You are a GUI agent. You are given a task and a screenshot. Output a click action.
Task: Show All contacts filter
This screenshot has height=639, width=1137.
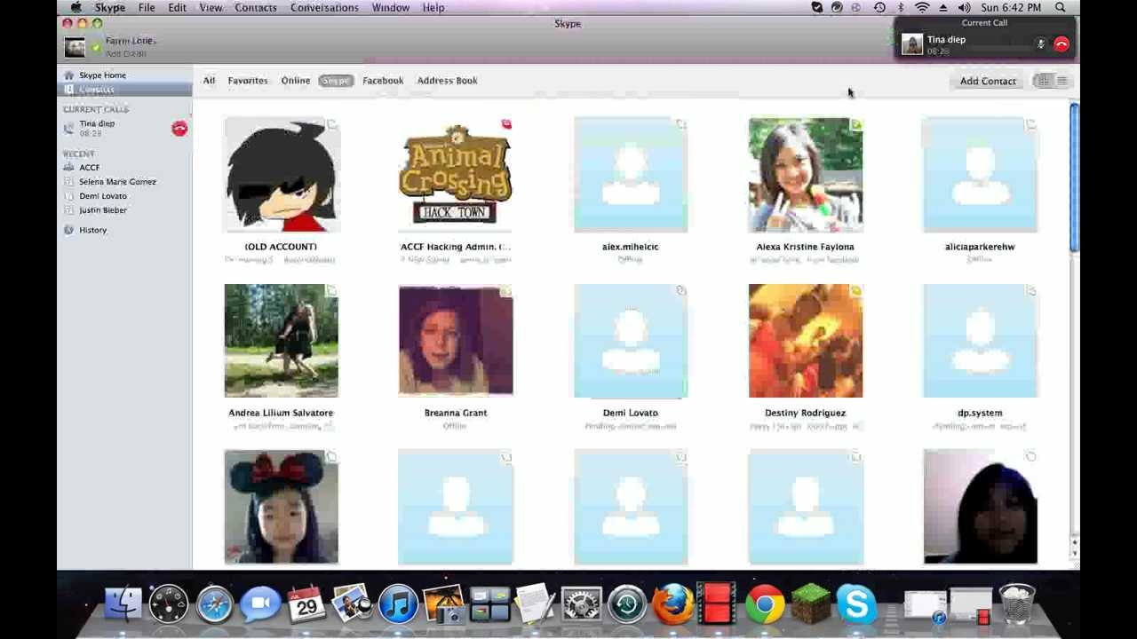tap(209, 81)
